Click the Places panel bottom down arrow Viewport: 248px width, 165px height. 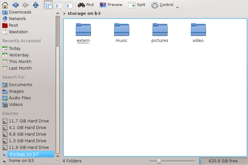pos(58,161)
